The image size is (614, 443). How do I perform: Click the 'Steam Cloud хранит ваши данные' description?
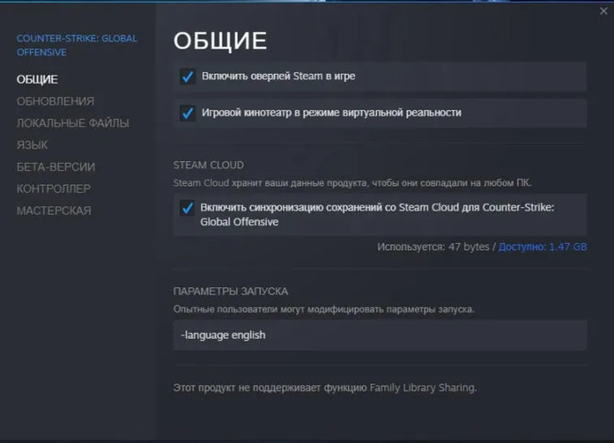(x=352, y=183)
